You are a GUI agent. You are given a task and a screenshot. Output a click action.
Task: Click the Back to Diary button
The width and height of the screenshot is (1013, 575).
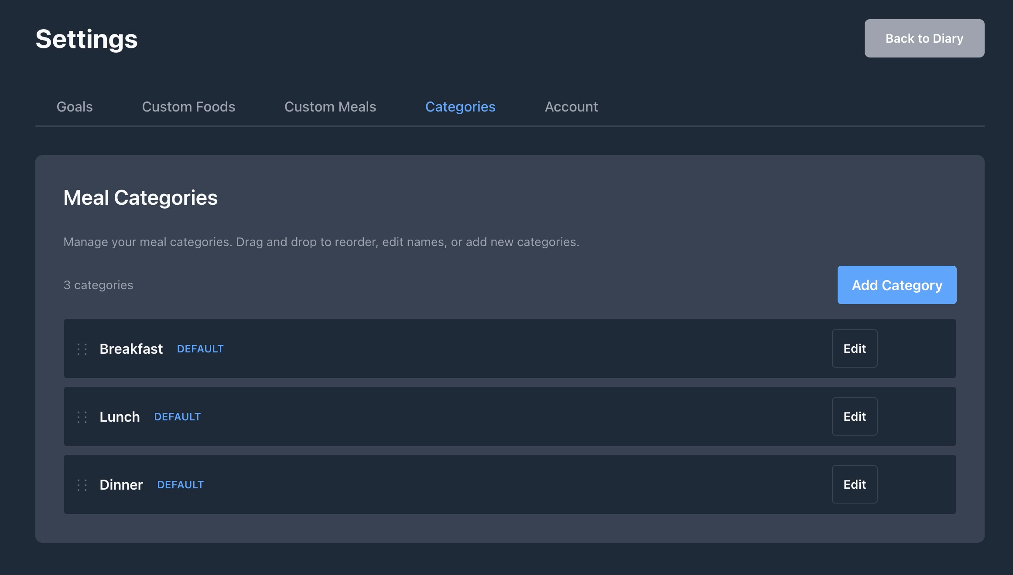[x=924, y=38]
